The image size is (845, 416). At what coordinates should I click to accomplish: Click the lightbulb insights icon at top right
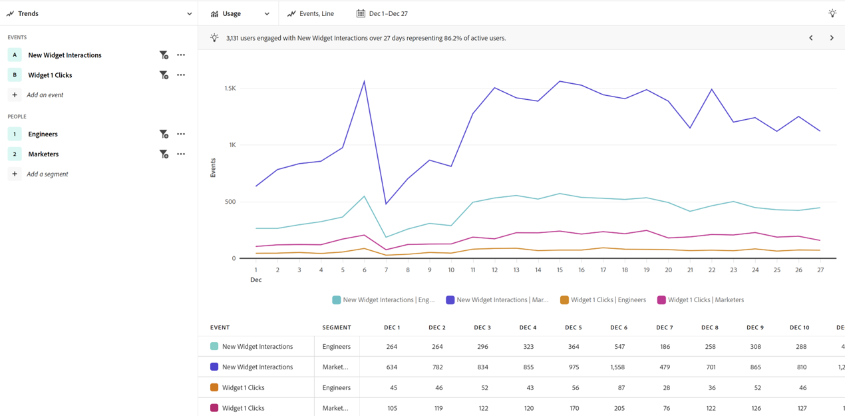(832, 13)
